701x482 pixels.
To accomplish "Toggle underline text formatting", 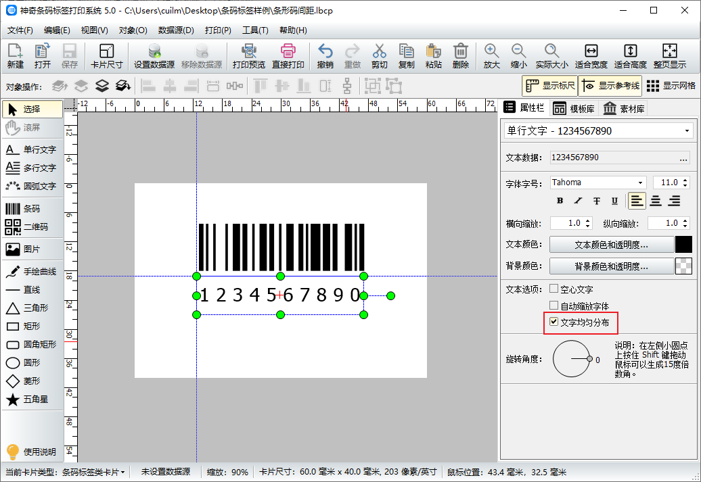I will 614,201.
